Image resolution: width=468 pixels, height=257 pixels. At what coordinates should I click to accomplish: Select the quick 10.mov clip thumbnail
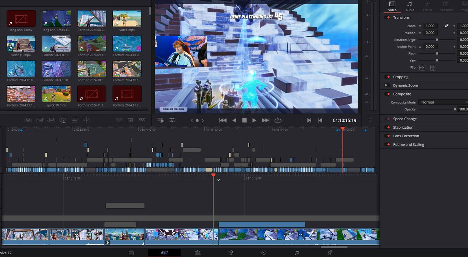coord(57,94)
